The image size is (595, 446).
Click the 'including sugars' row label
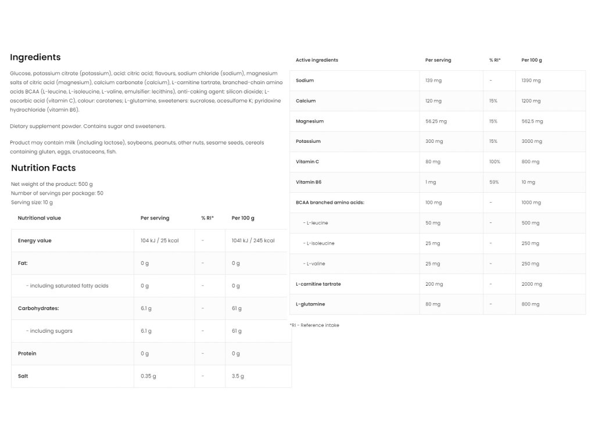pos(51,331)
